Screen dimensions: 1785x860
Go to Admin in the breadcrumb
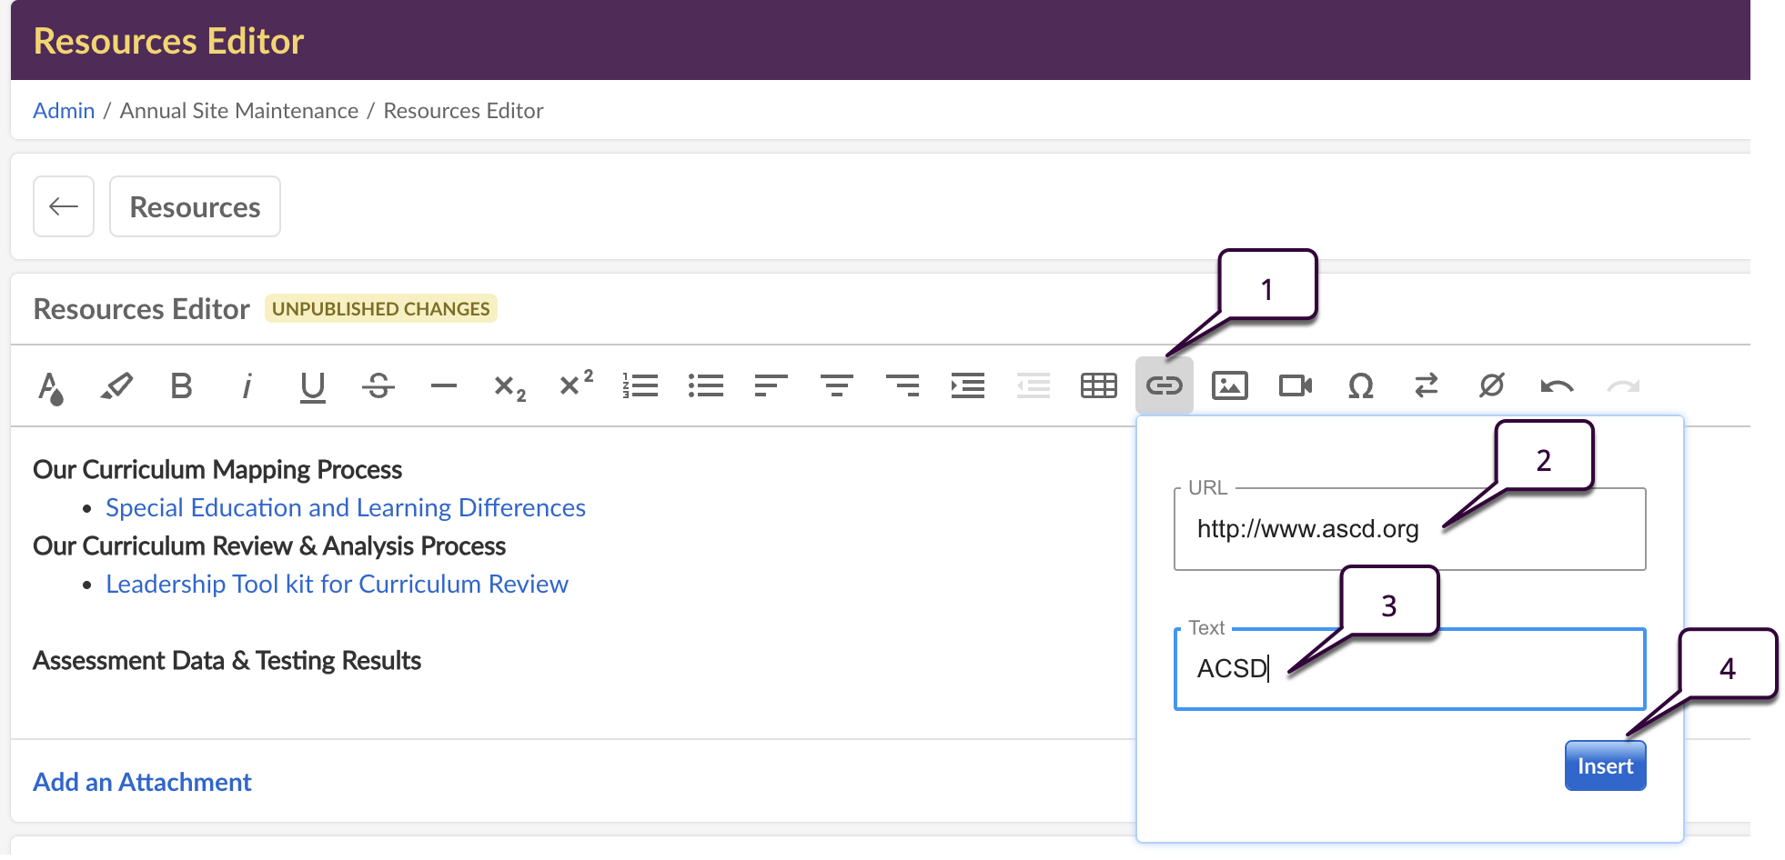click(64, 111)
